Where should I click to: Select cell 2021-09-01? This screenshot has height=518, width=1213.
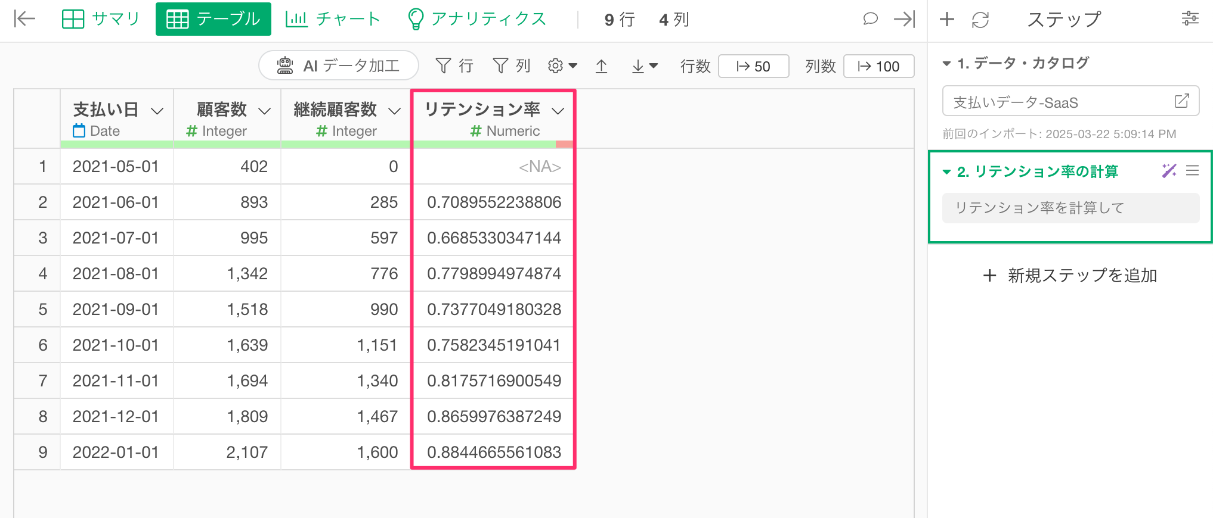click(x=117, y=310)
